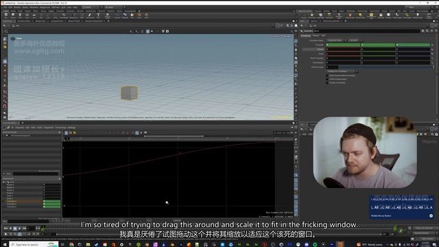Select the Tube shelf tool
Screen dimensions: 439x247
pyautogui.click(x=20, y=15)
